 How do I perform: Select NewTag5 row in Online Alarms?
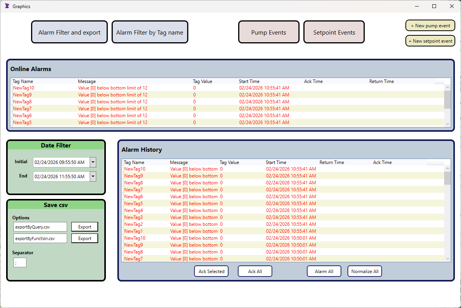[x=227, y=123]
